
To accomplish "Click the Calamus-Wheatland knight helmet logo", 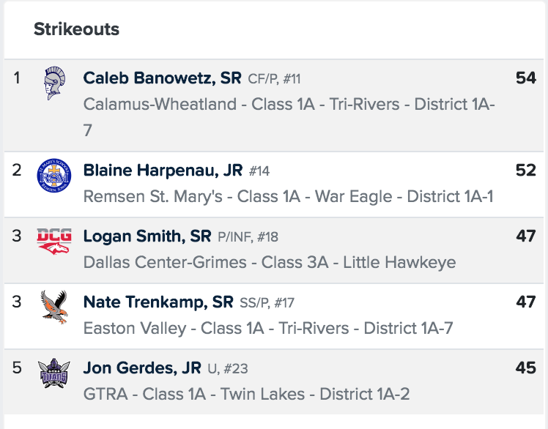I will coord(53,84).
